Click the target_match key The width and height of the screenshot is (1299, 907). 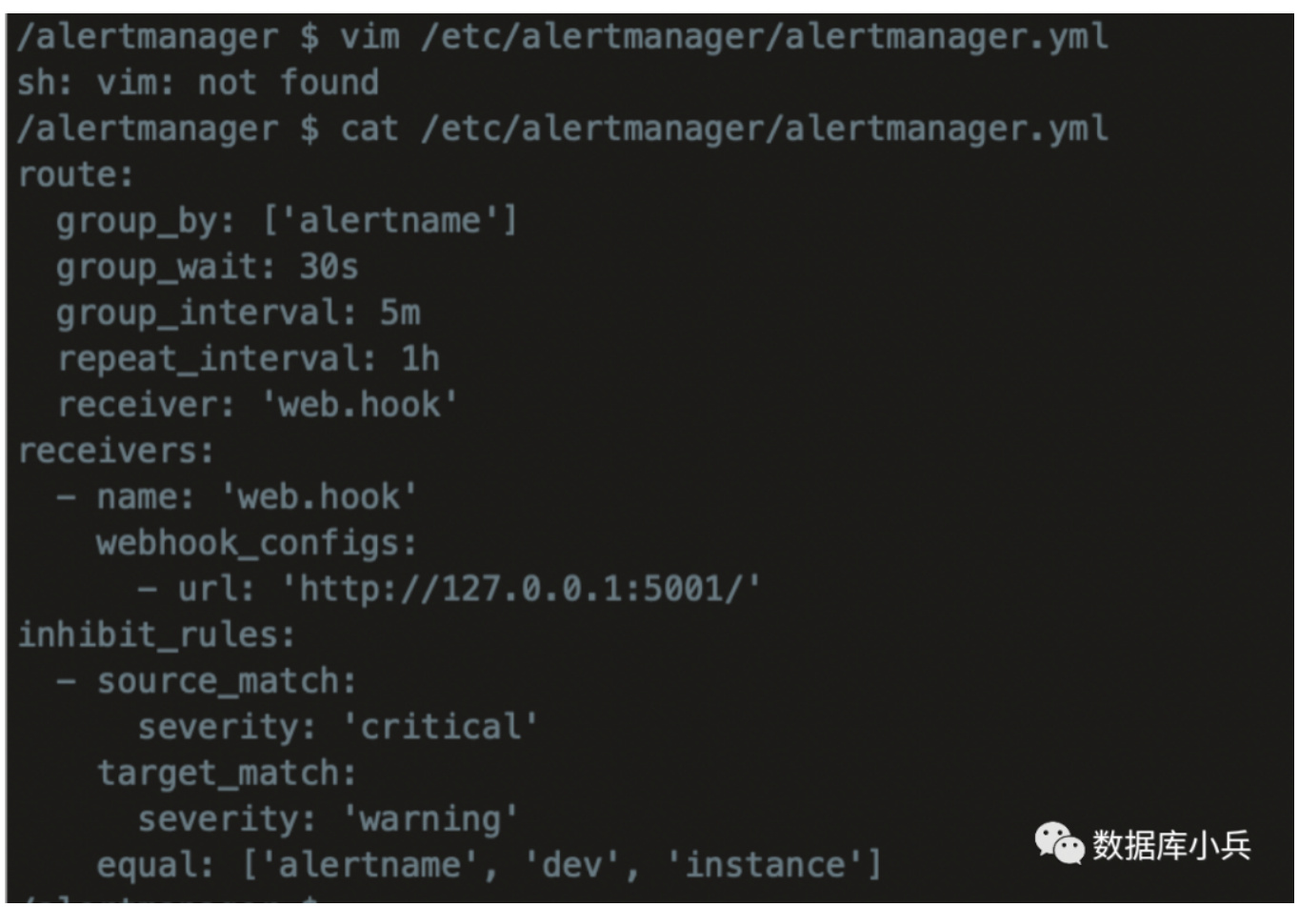click(227, 773)
